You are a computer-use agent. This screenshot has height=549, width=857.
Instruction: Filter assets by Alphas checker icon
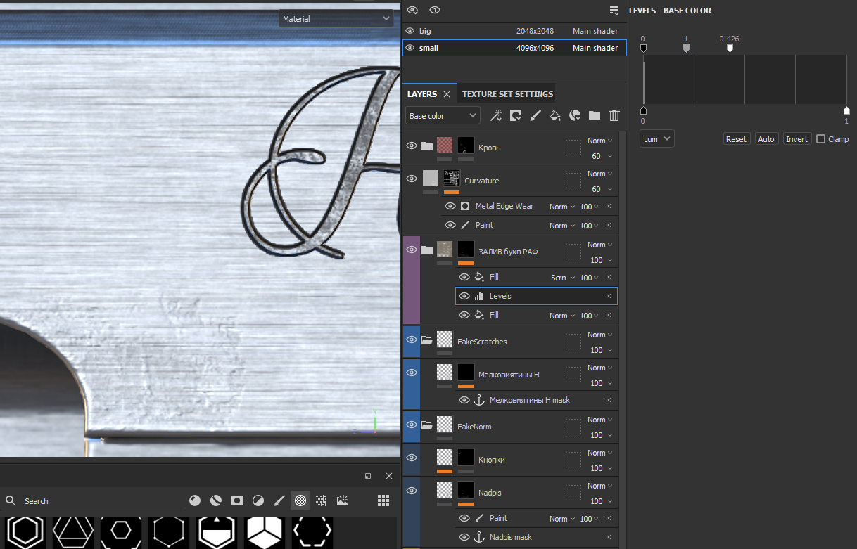tap(300, 500)
